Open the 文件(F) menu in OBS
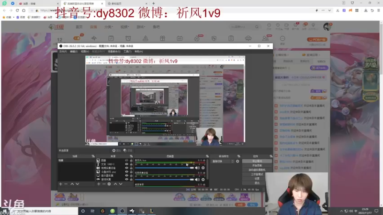The height and width of the screenshot is (215, 383). pyautogui.click(x=63, y=52)
